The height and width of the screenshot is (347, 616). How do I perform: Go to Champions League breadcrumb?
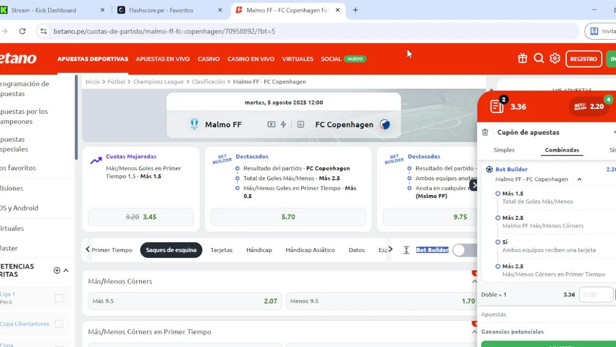click(158, 82)
